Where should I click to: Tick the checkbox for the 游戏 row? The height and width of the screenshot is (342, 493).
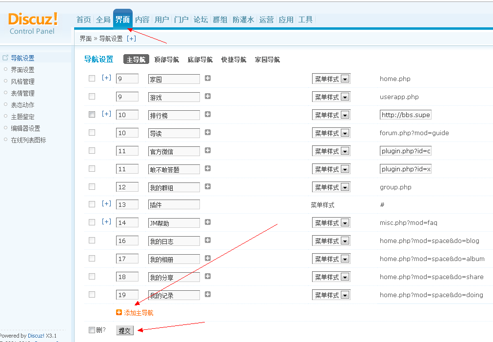pos(92,96)
